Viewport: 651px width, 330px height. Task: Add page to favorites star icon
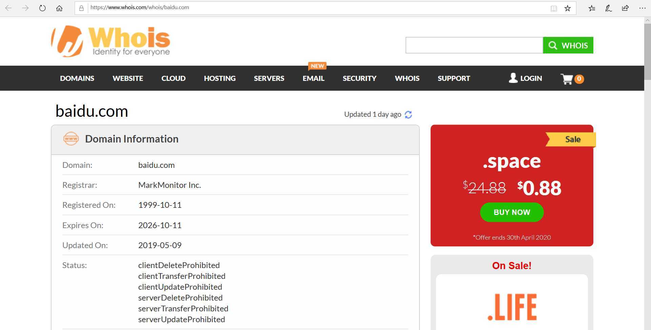click(x=568, y=8)
